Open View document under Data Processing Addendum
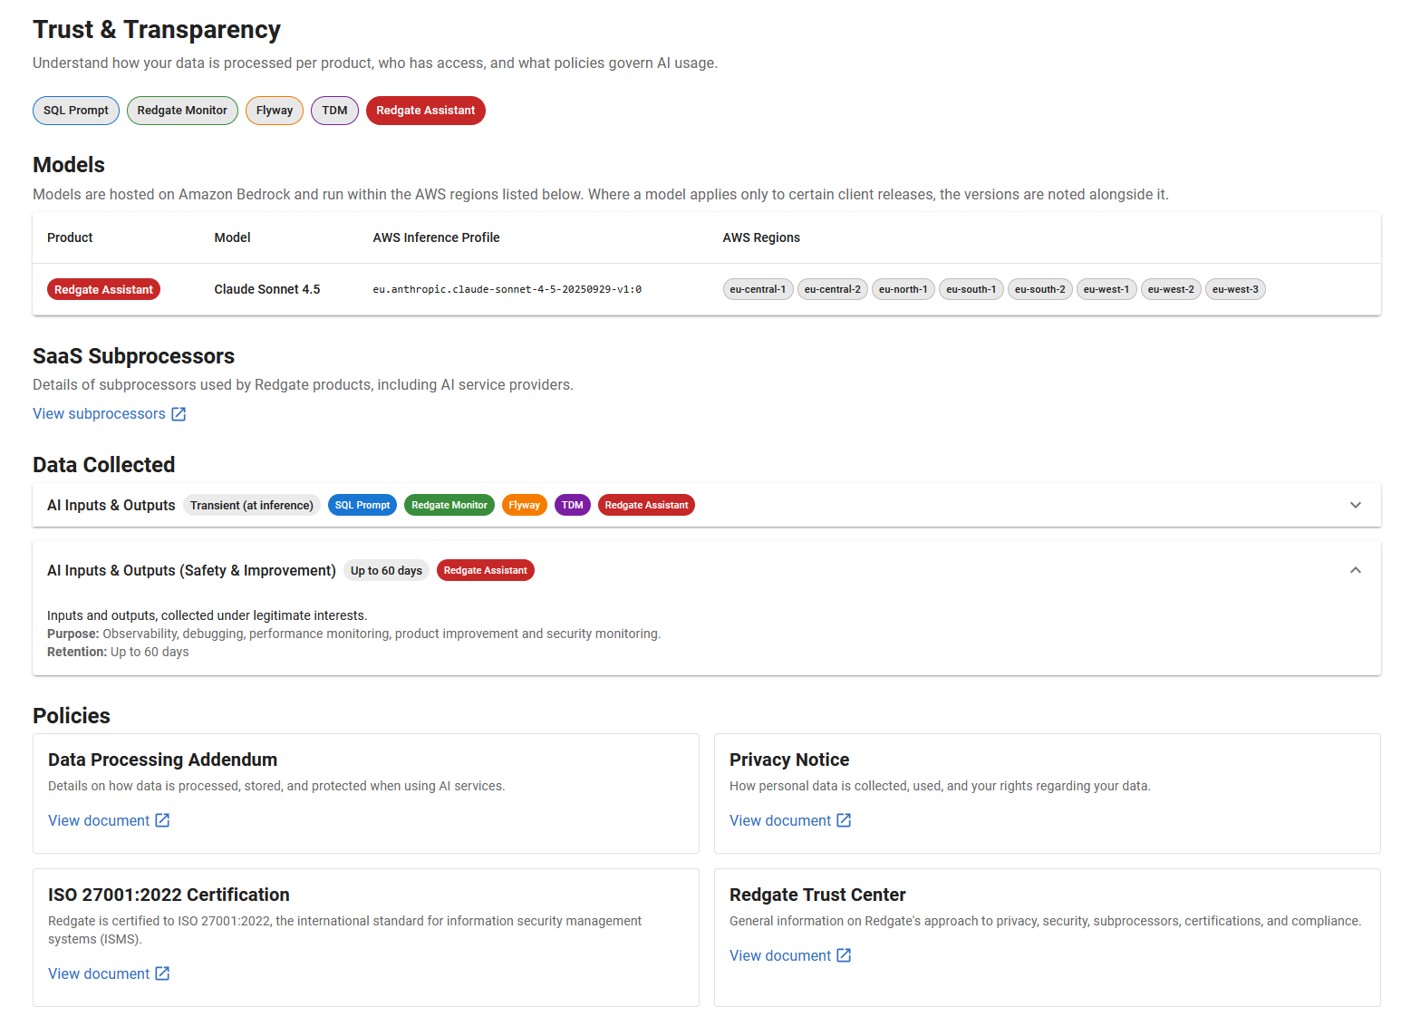Viewport: 1401px width, 1026px height. coord(109,821)
